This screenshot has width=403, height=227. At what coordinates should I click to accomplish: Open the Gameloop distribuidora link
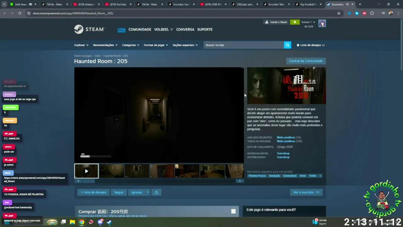[x=283, y=157]
